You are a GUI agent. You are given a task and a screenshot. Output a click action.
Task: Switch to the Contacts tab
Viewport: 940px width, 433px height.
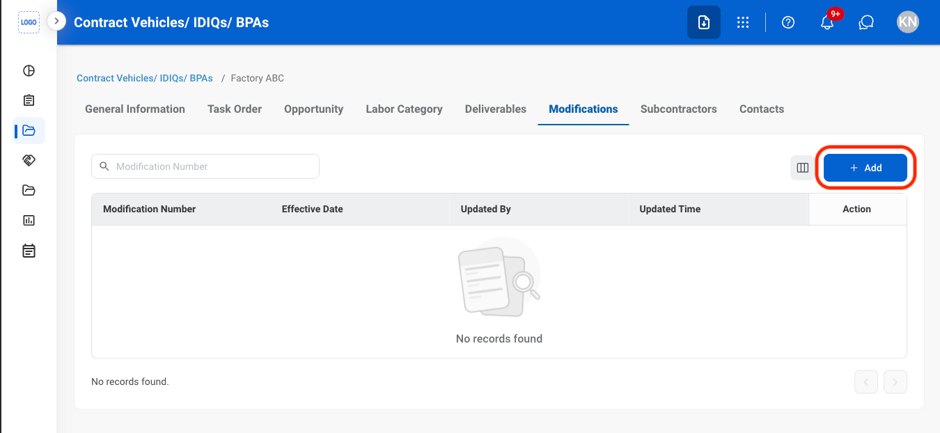pos(762,109)
